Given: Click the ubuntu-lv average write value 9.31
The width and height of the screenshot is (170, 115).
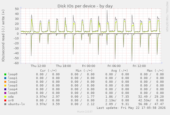Looking at the screenshot, I should click(125, 104).
